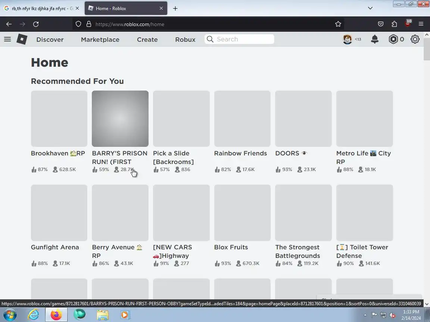Open the Marketplace page
The height and width of the screenshot is (322, 430).
pos(100,40)
